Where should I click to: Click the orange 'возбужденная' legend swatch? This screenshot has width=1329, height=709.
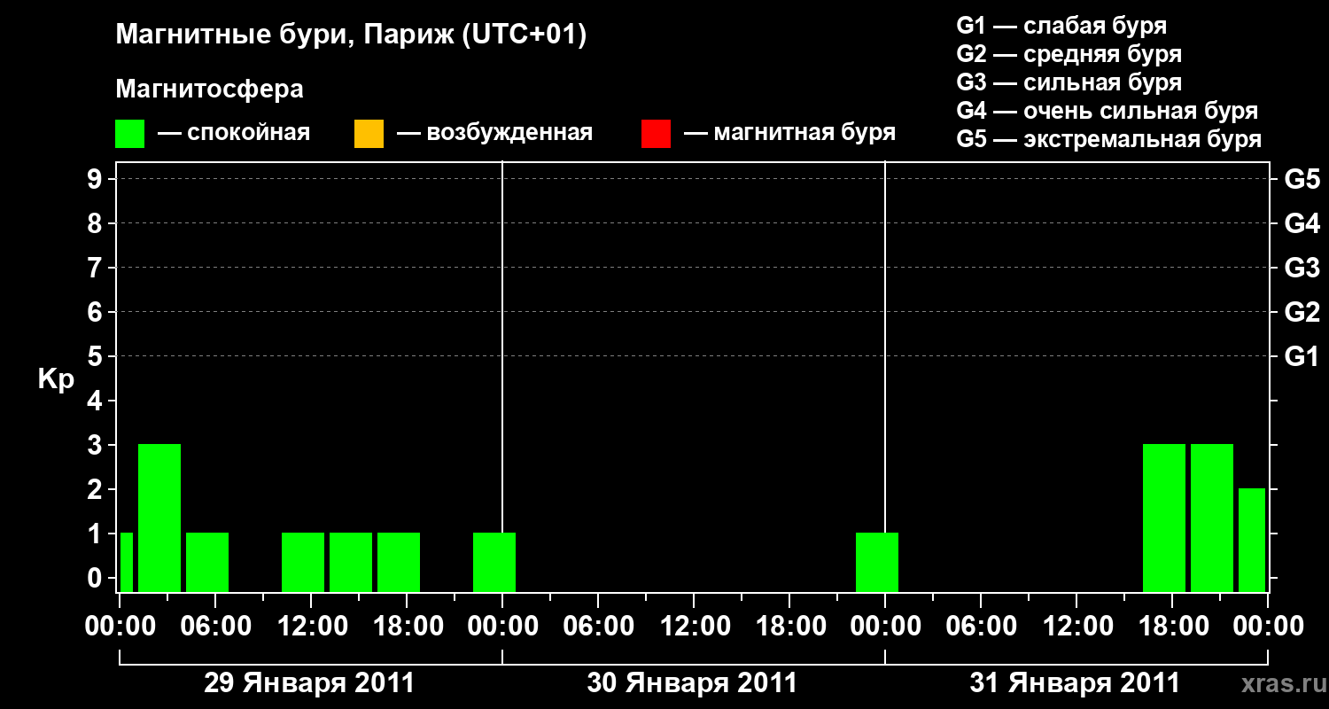(x=369, y=134)
